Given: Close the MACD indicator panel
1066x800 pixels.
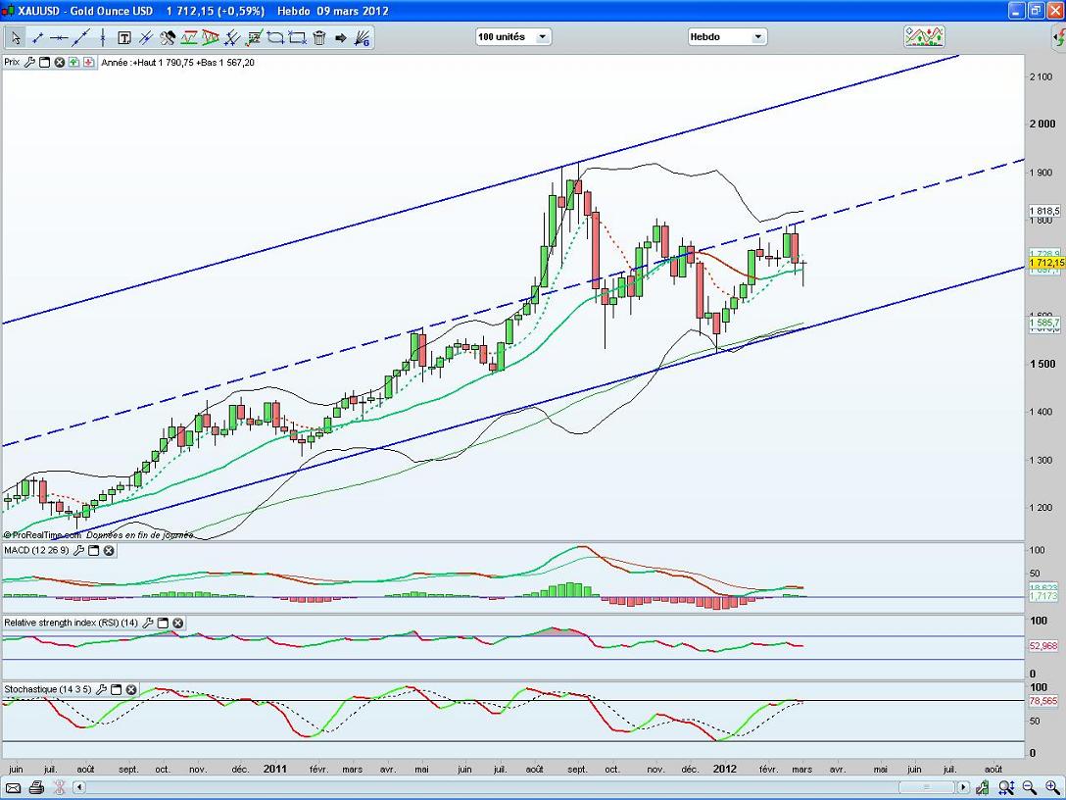Looking at the screenshot, I should [109, 551].
